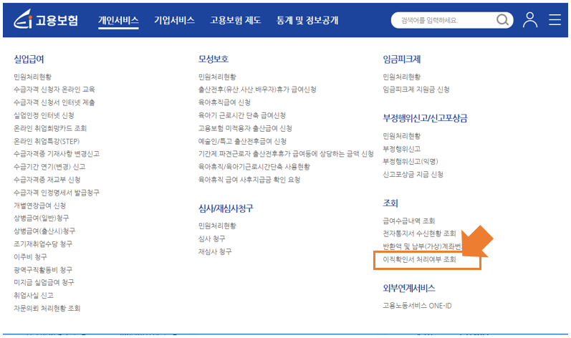Open 민원처리현황 under 실업급여
Screen dimensions: 571x338
33,77
